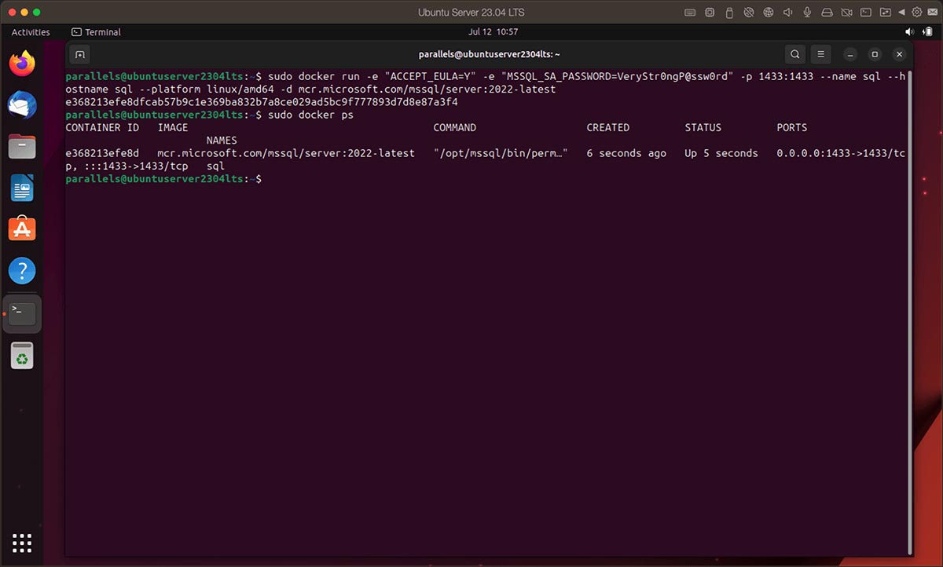Select the Terminal menu in the top bar
This screenshot has width=943, height=567.
[x=95, y=32]
